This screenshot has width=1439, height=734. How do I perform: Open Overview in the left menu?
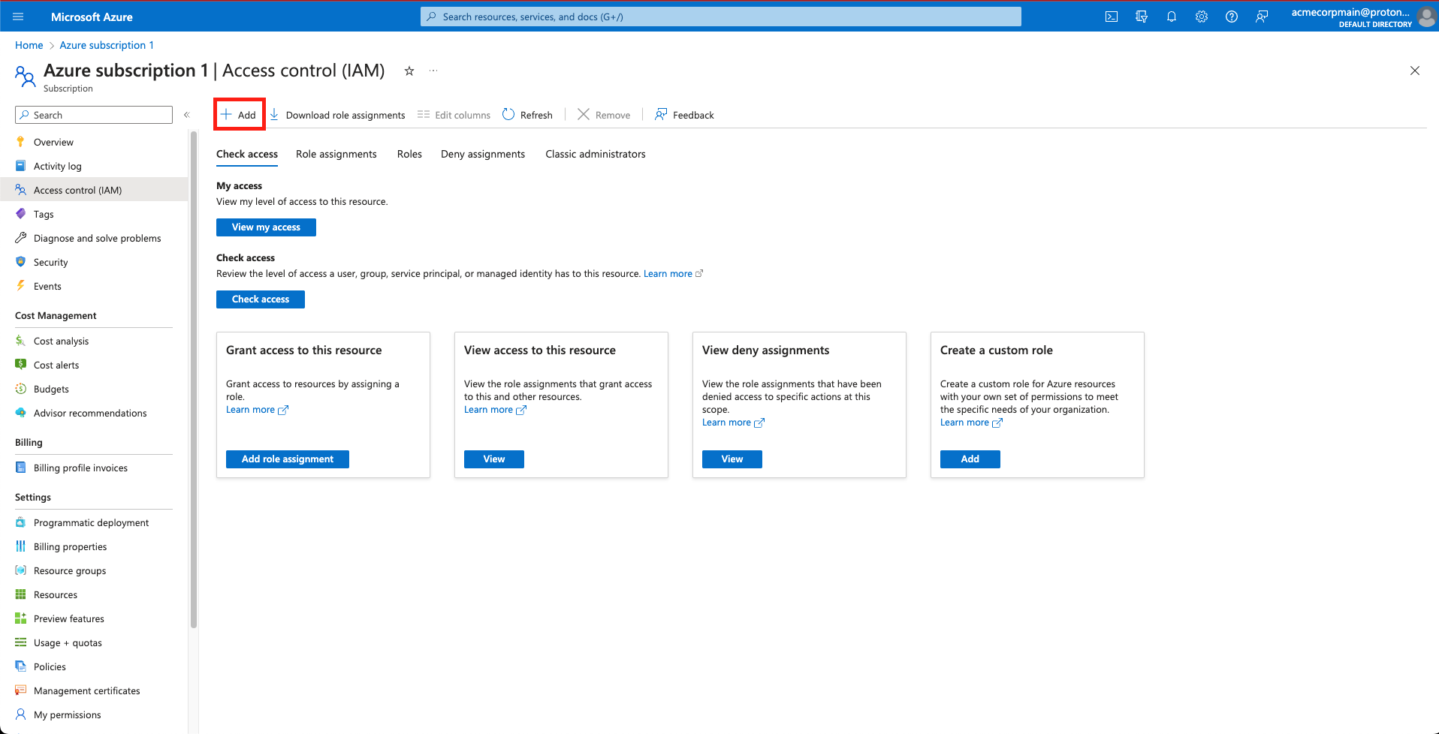[94, 142]
